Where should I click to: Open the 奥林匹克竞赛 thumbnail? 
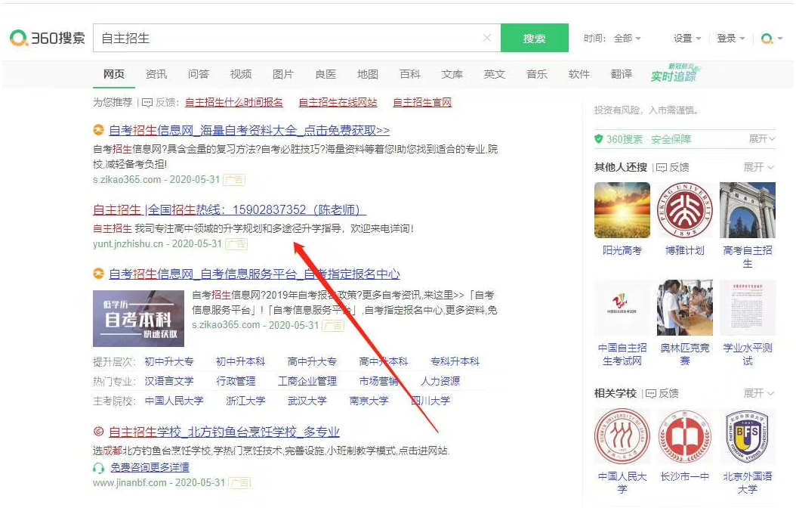[x=685, y=308]
